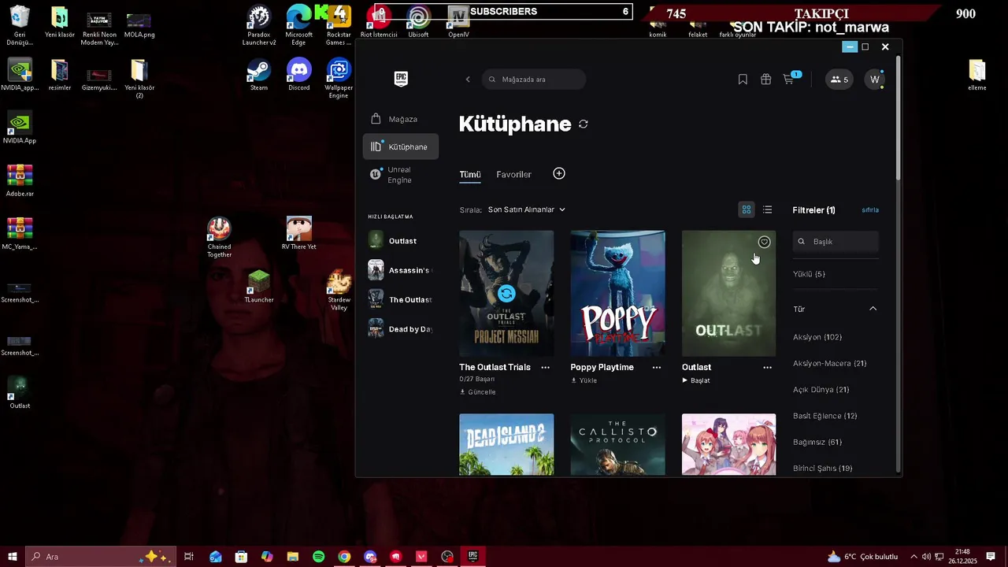Open the friends list showing 5
1008x567 pixels.
tap(839, 80)
